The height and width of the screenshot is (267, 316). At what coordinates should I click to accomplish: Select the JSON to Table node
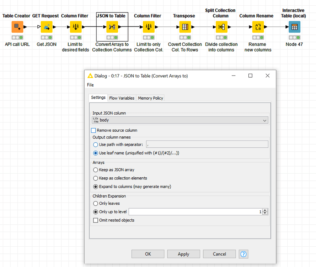coord(112,27)
